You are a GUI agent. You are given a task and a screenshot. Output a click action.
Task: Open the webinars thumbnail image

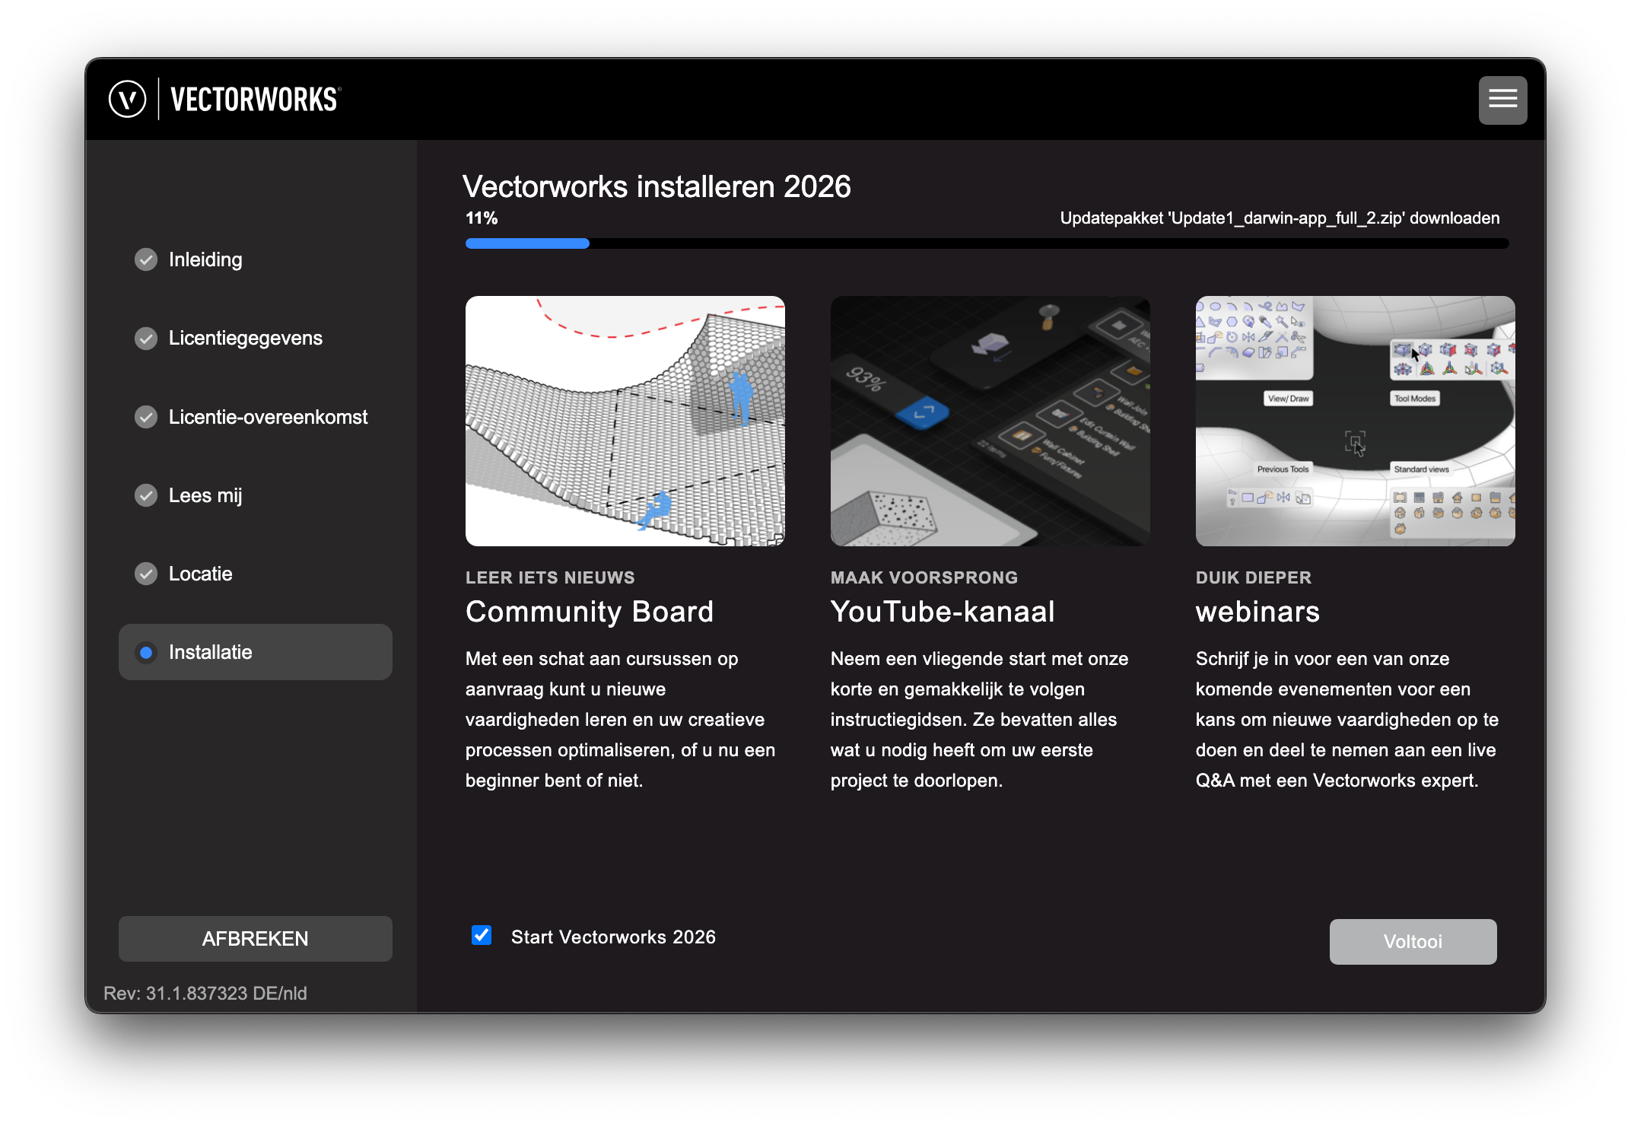click(1355, 421)
